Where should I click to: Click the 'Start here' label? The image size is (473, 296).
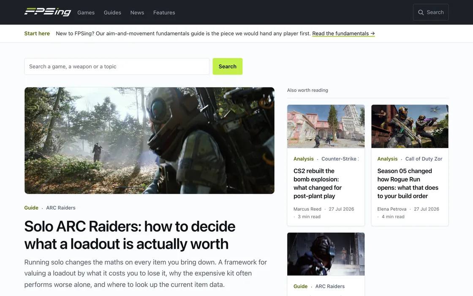[x=37, y=33]
